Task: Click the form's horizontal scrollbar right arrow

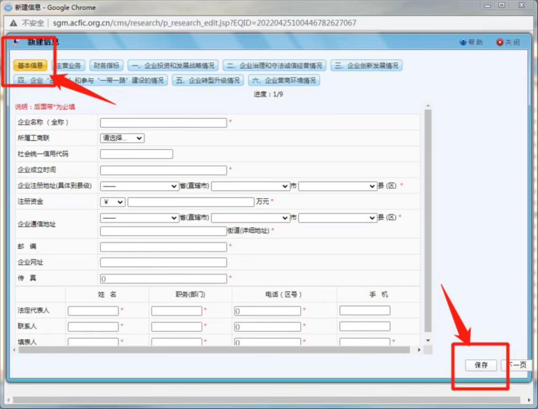Action: pyautogui.click(x=419, y=350)
